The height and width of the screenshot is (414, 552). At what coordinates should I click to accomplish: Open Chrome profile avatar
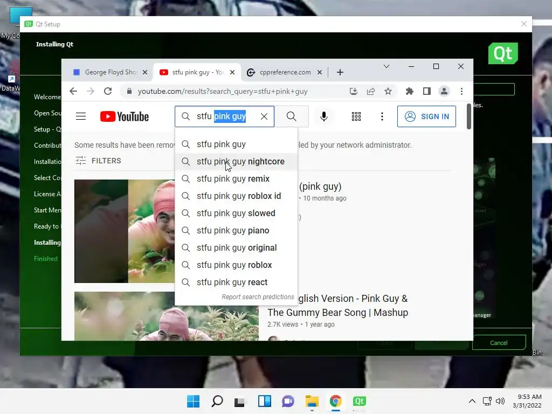[444, 92]
